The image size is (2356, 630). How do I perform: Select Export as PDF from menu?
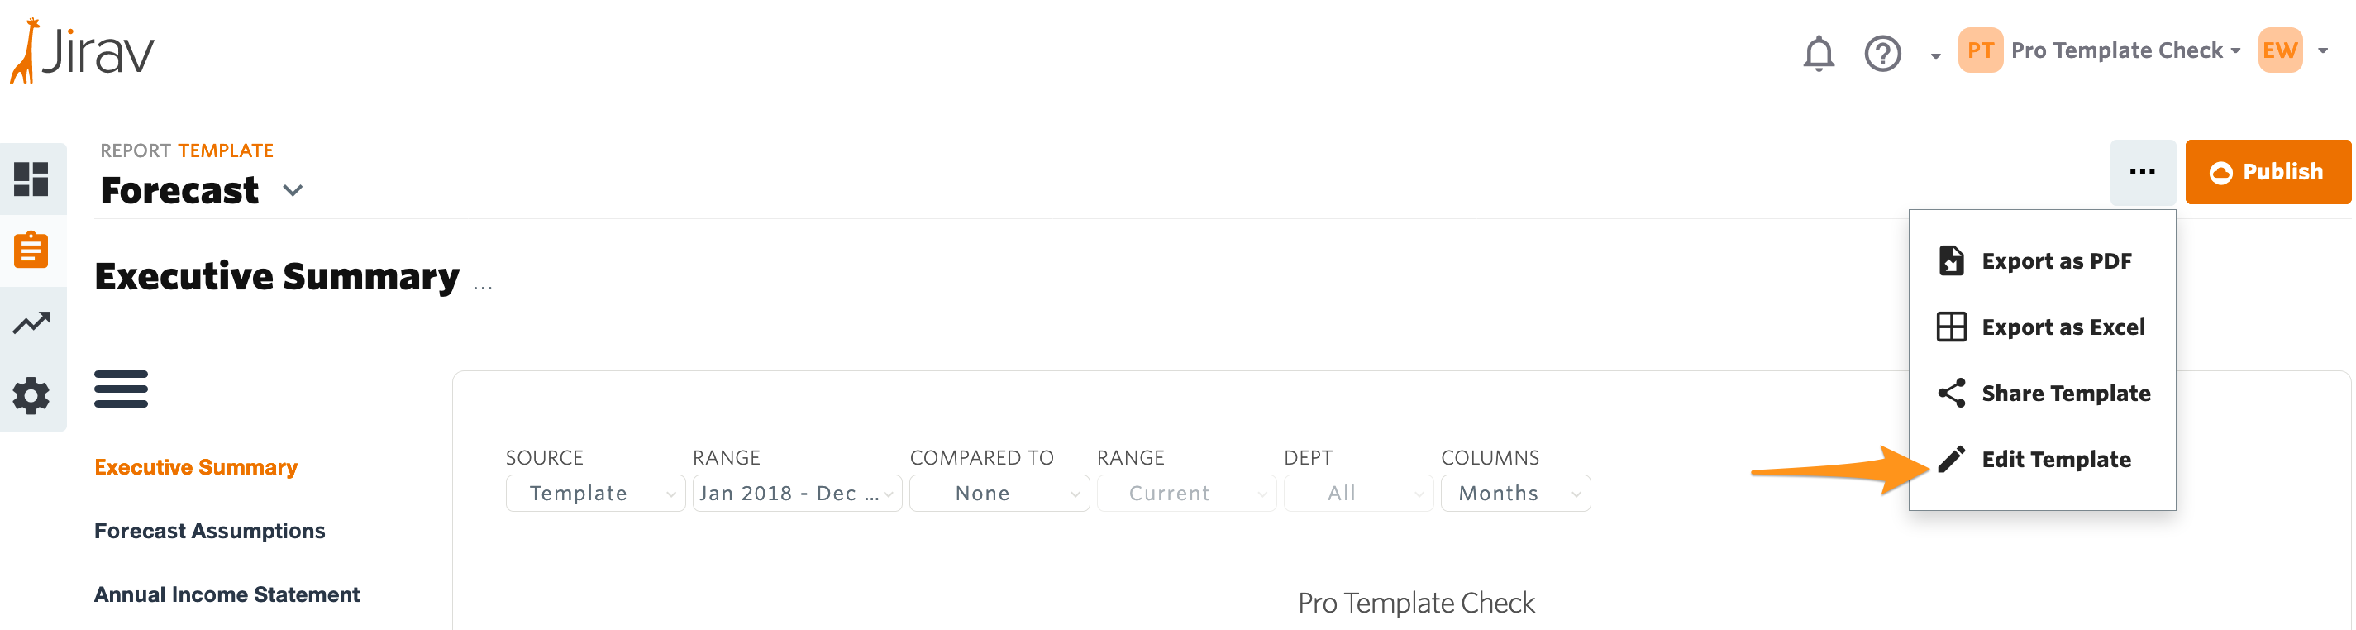pyautogui.click(x=2055, y=261)
